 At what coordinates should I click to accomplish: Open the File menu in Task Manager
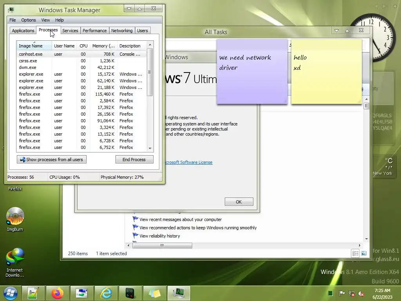point(13,20)
